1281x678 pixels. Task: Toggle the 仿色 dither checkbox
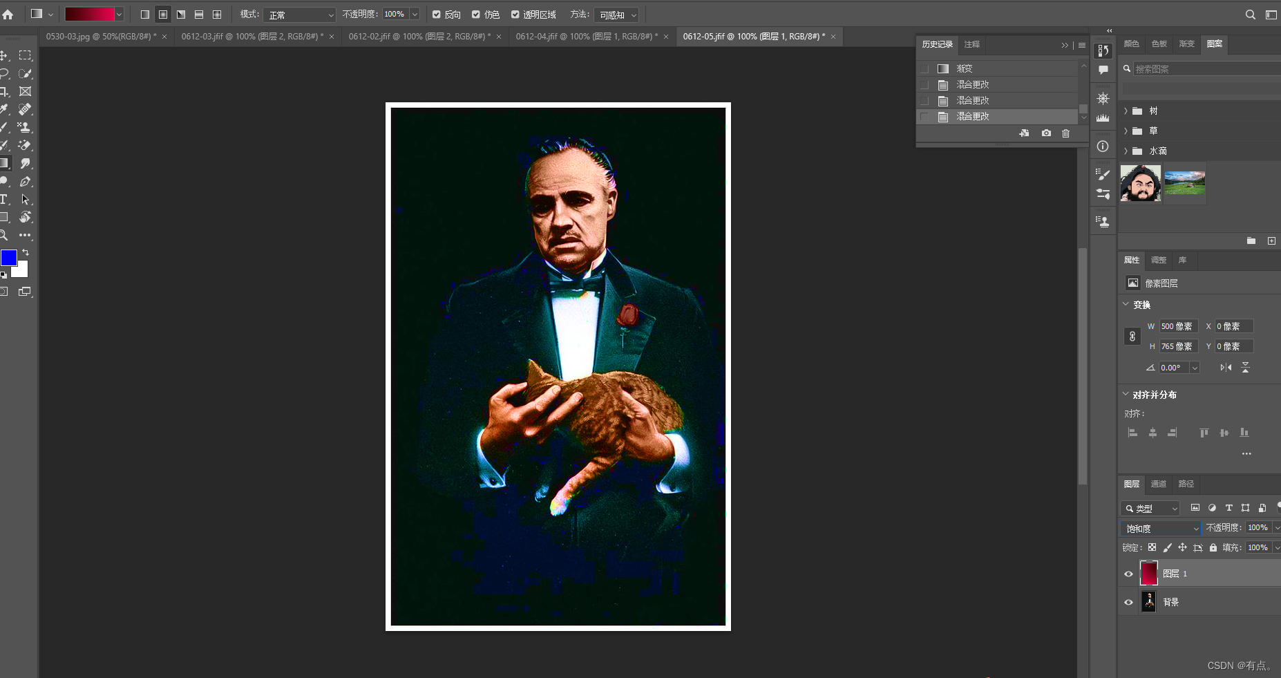(476, 15)
